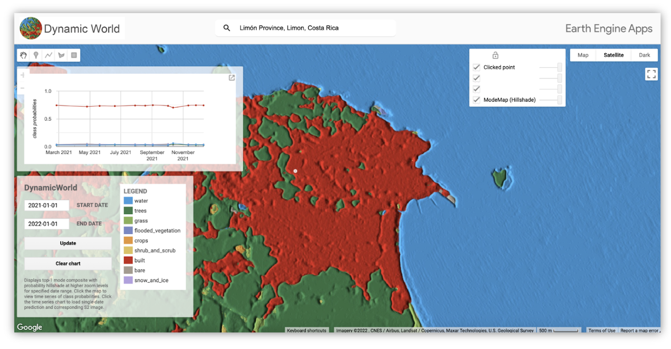Image resolution: width=671 pixels, height=349 pixels.
Task: Select the draw line tool
Action: (48, 55)
